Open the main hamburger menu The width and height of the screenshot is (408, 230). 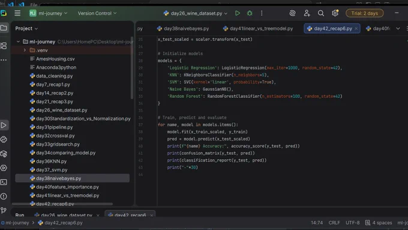(17, 13)
